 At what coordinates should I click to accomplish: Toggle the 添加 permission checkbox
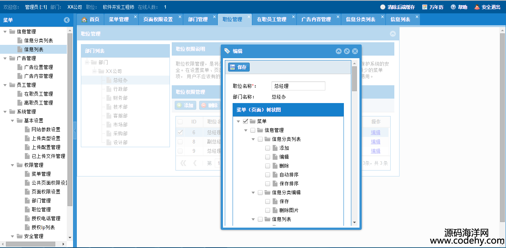[267, 148]
